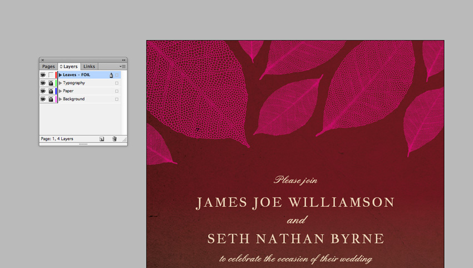Click pen icon on Leaves - FOIL layer
The image size is (473, 268).
coord(111,75)
